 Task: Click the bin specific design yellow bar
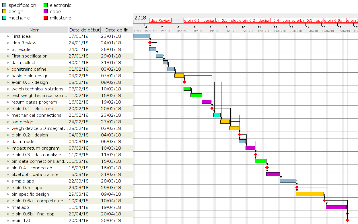(x=310, y=194)
